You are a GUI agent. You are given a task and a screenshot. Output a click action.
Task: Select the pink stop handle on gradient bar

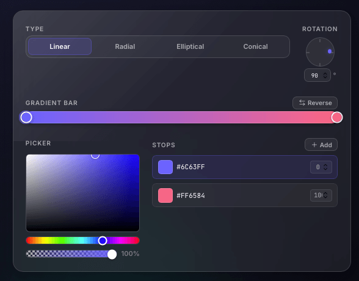click(337, 117)
